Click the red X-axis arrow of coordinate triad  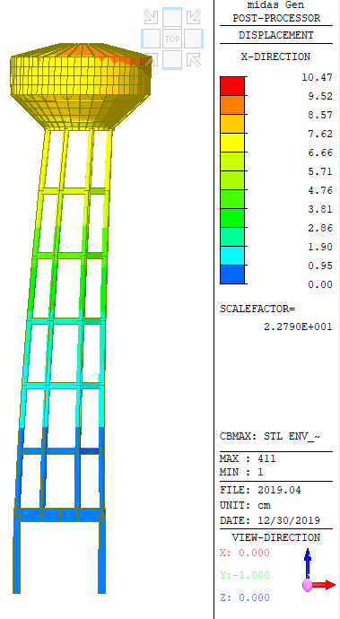click(325, 585)
